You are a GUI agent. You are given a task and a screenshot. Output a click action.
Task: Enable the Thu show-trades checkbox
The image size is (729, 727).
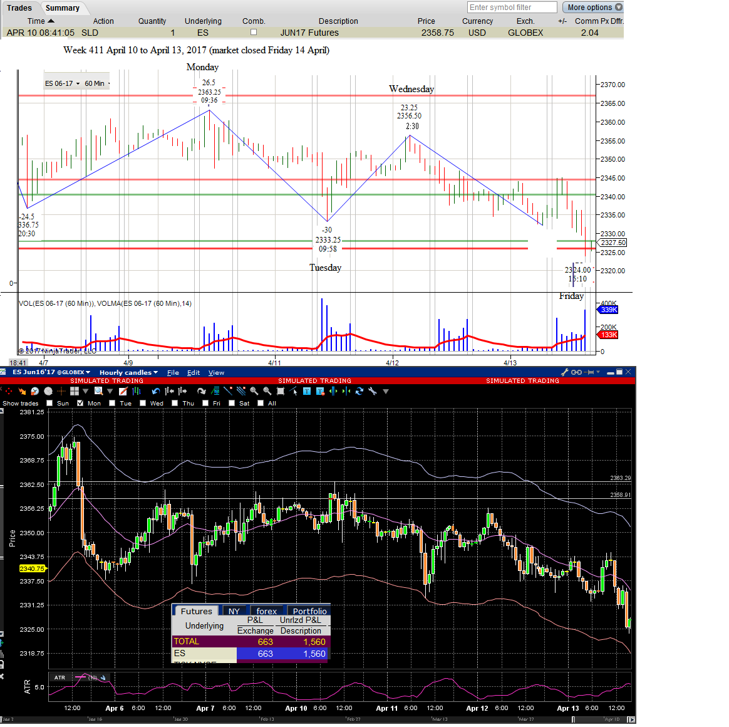click(x=175, y=403)
